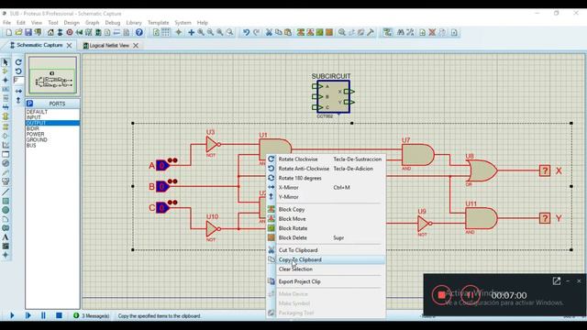The image size is (587, 330).
Task: Click the New Project toolbar icon
Action: 9,33
